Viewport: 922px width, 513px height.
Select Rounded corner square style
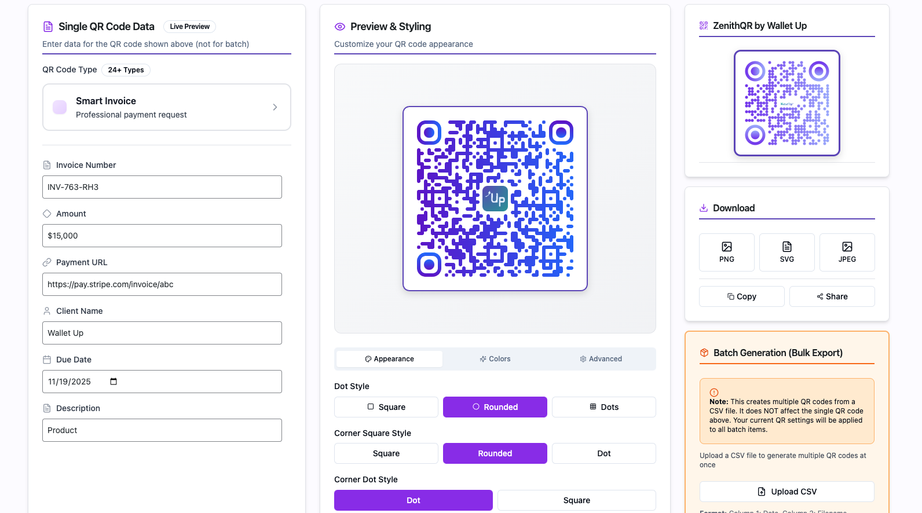point(495,453)
